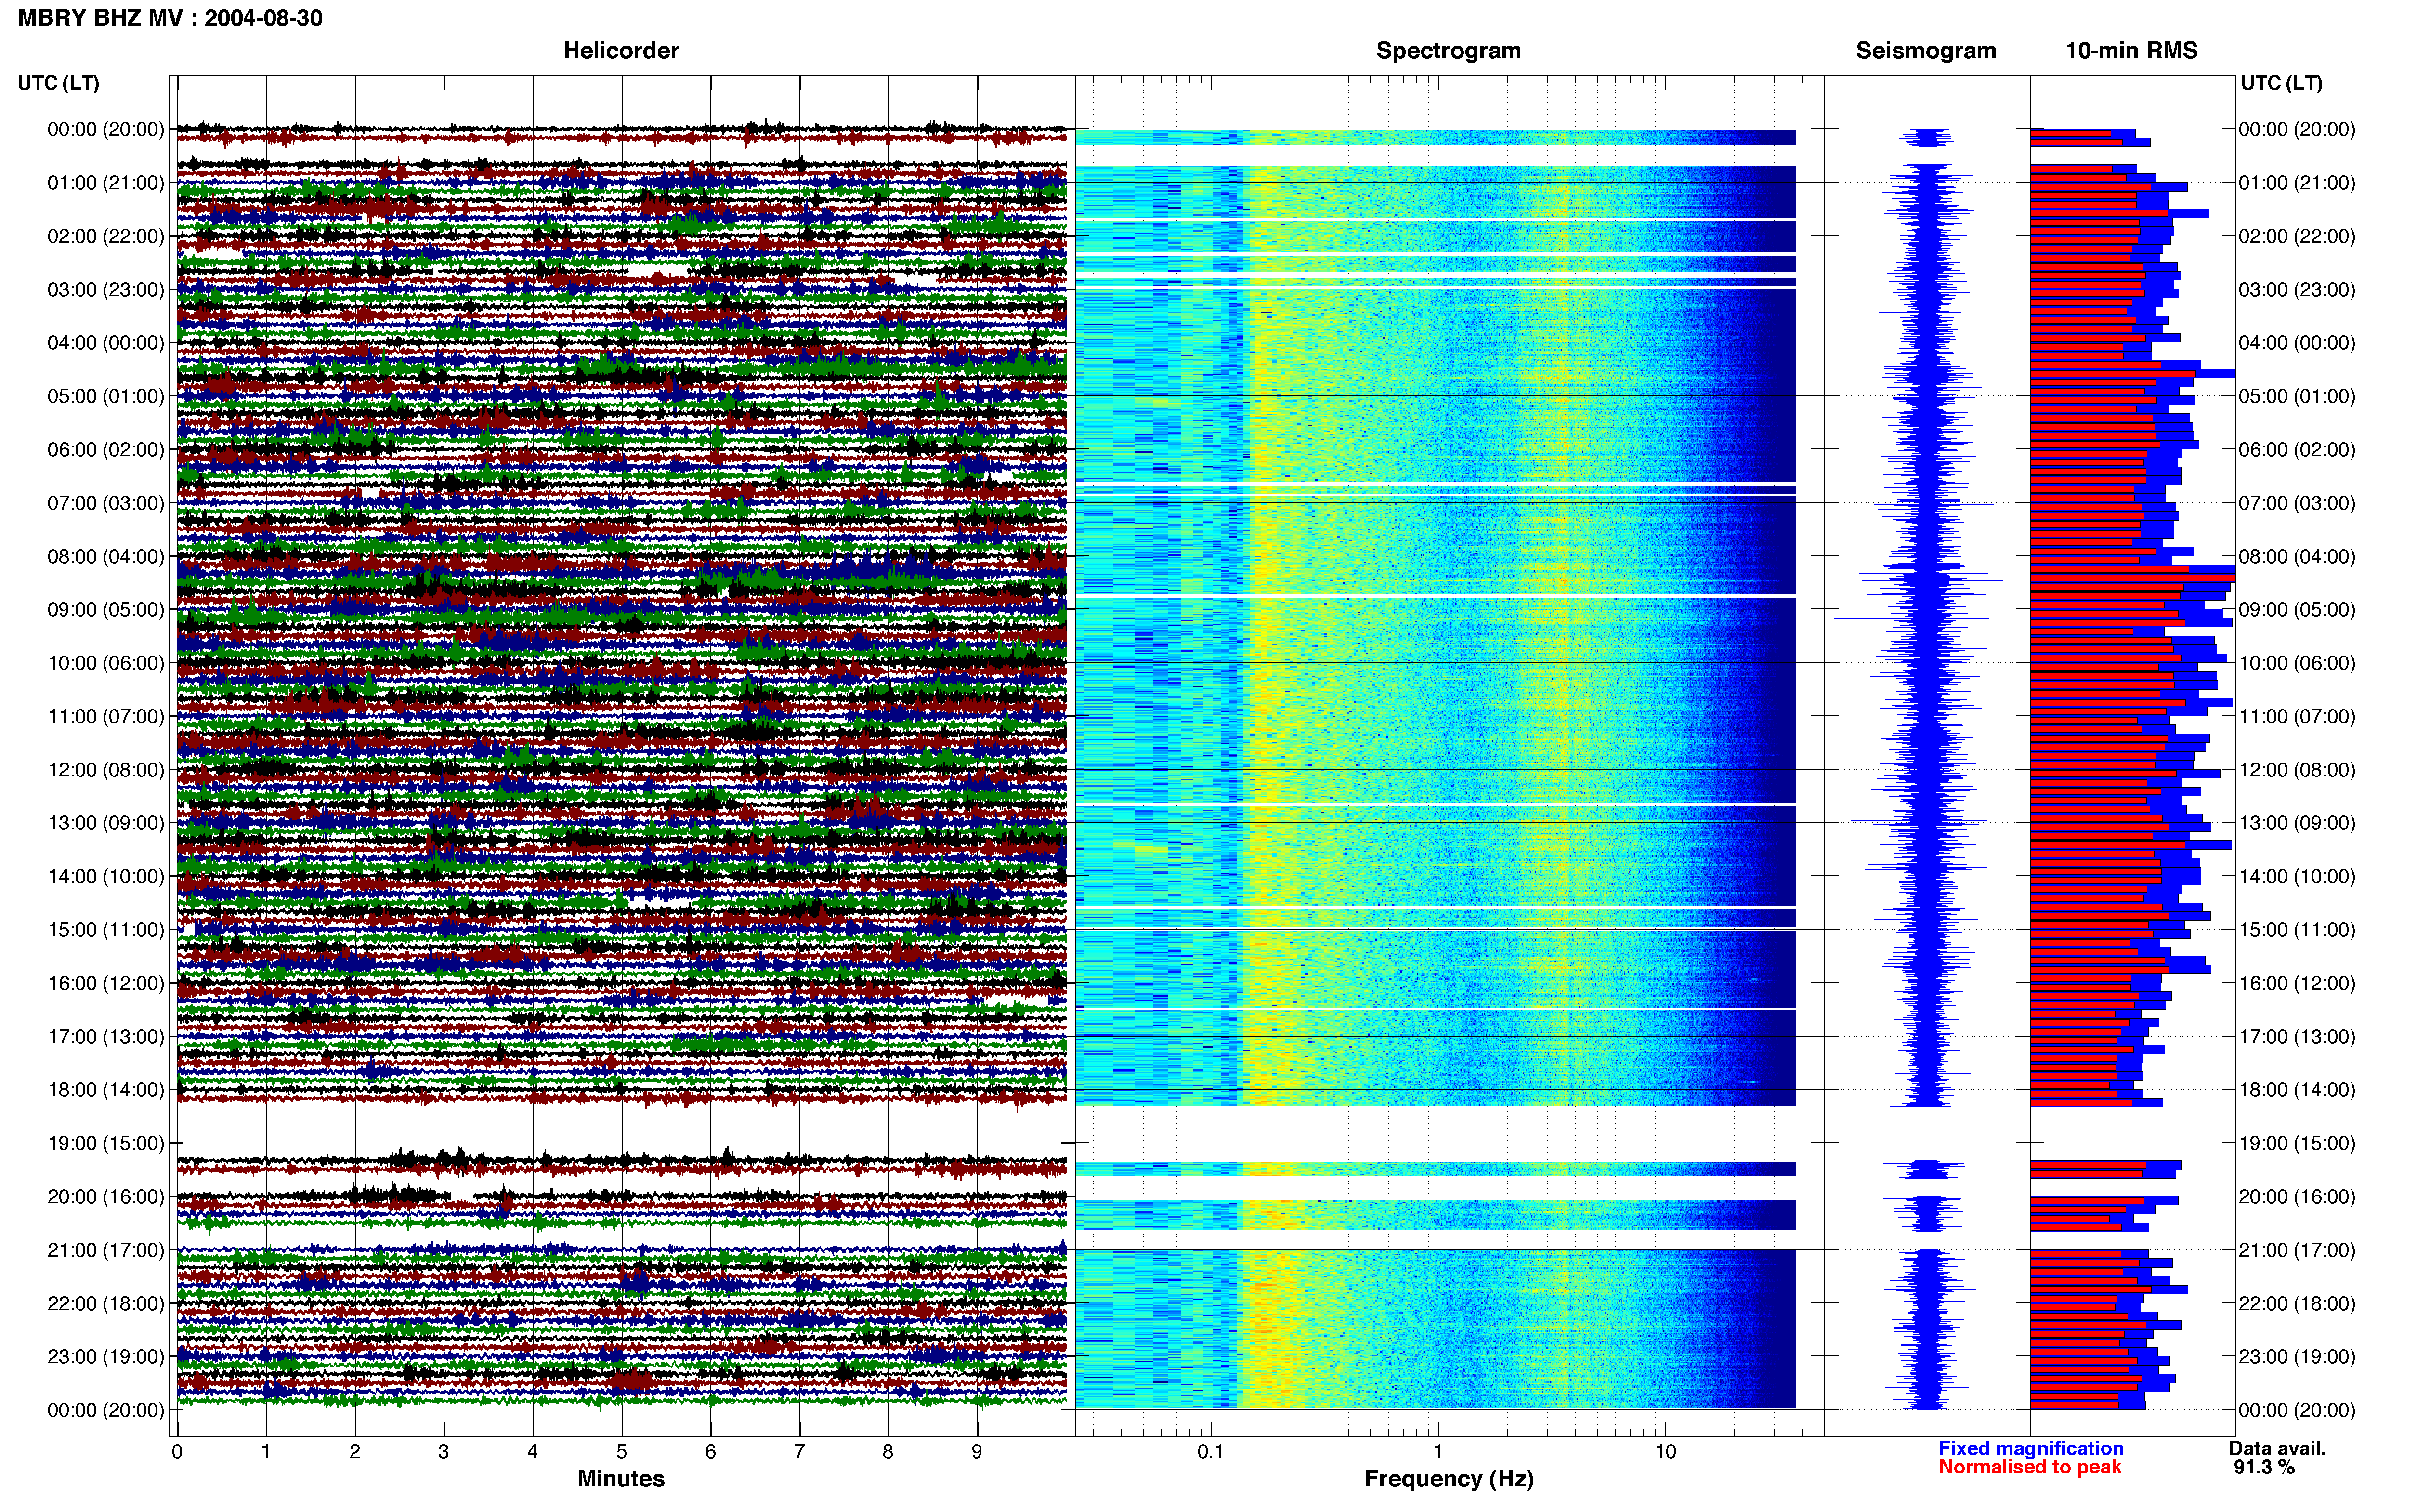2417x1512 pixels.
Task: Click right time label '19:00 (15:00)'
Action: pos(2297,1143)
